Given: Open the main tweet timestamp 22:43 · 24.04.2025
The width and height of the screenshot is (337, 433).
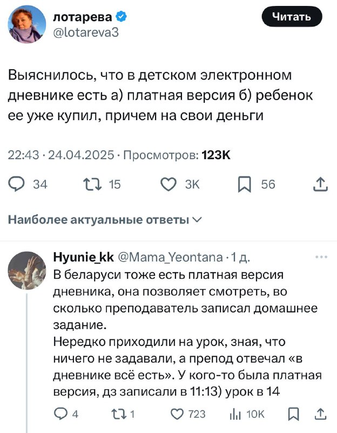Looking at the screenshot, I should (62, 156).
